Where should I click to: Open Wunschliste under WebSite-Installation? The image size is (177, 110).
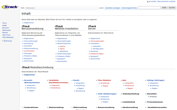[x=62, y=61]
